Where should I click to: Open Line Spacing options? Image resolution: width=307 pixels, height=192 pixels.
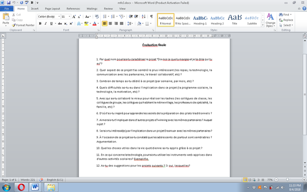pyautogui.click(x=130, y=24)
